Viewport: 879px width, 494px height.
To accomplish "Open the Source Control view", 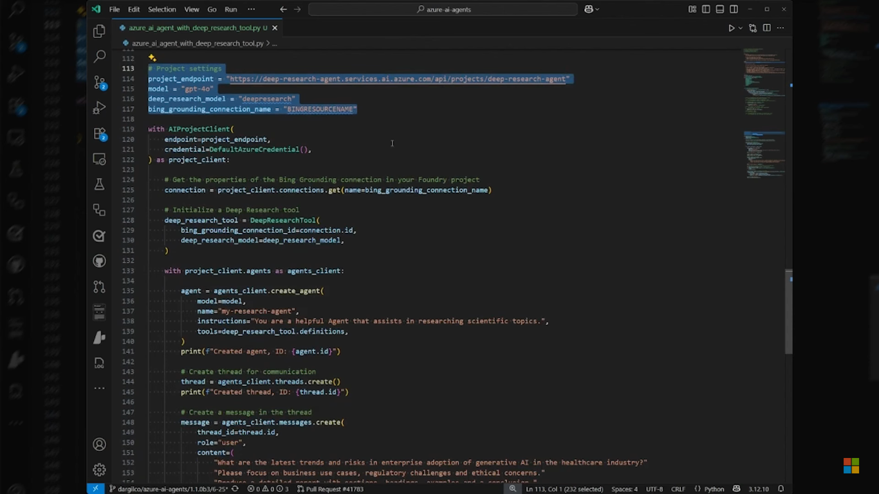I will tap(99, 82).
